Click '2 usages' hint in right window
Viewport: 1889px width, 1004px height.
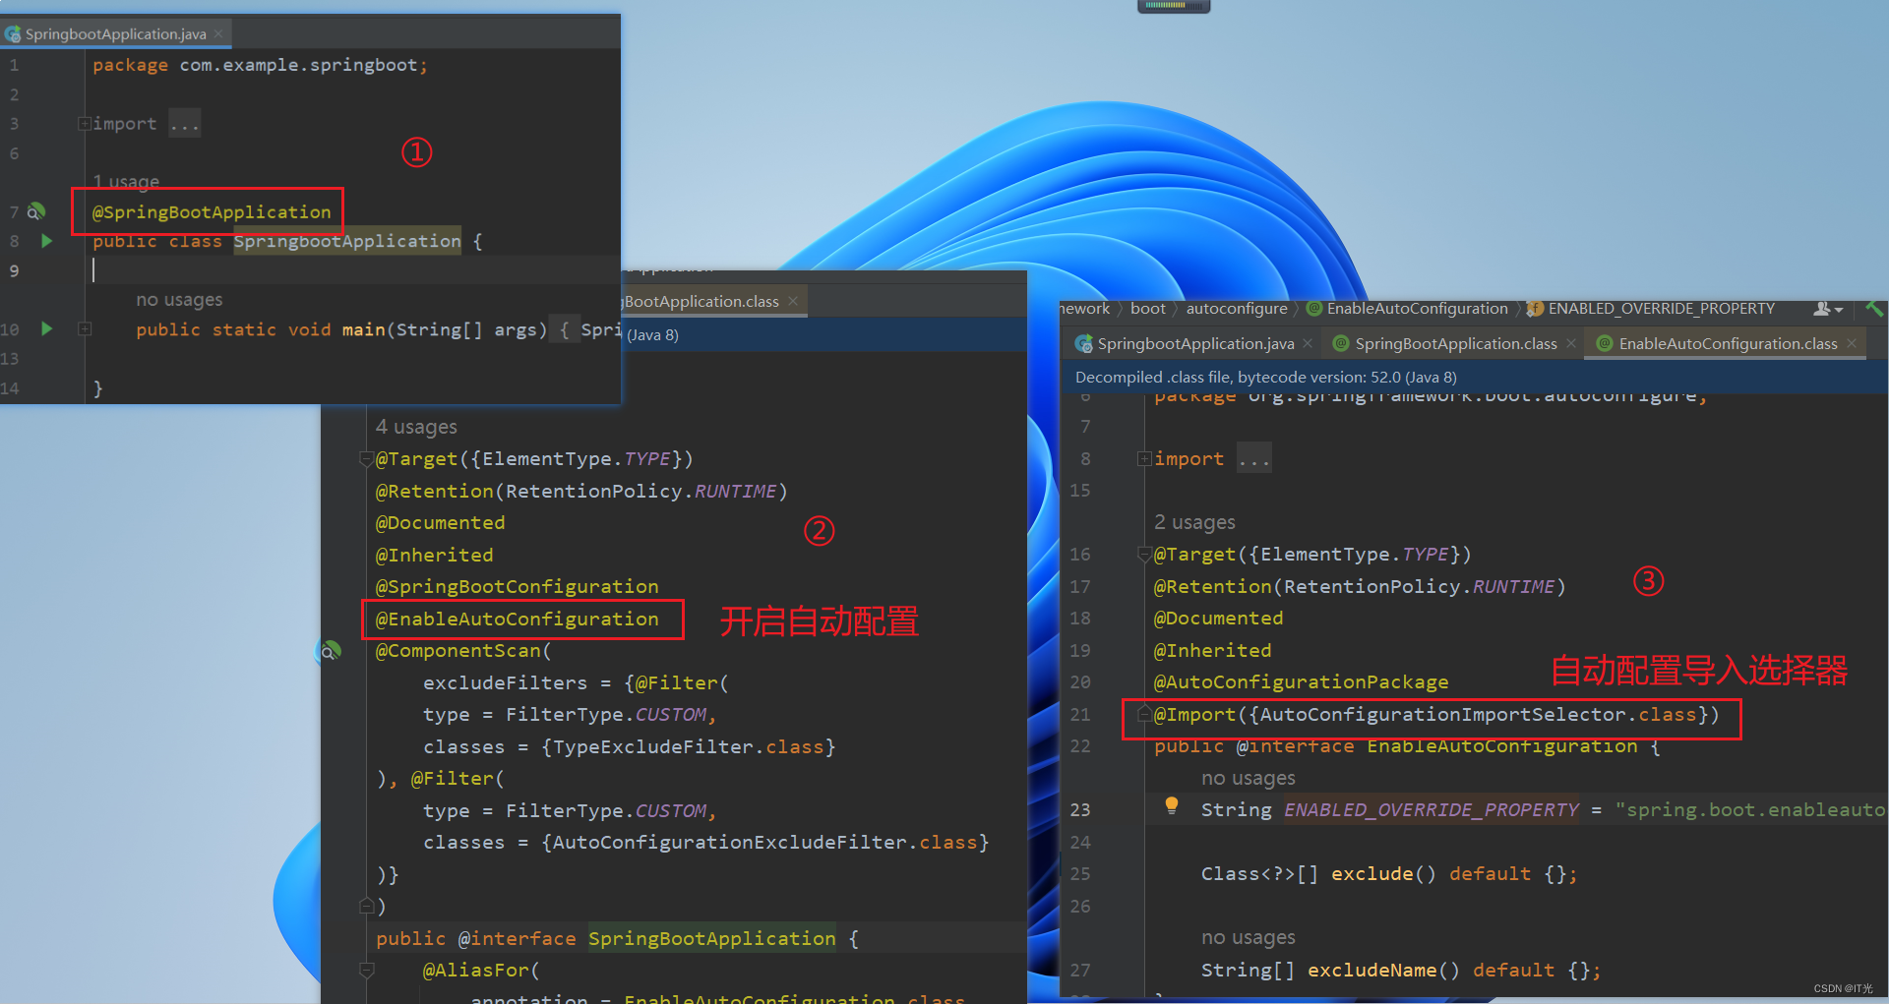click(1194, 522)
